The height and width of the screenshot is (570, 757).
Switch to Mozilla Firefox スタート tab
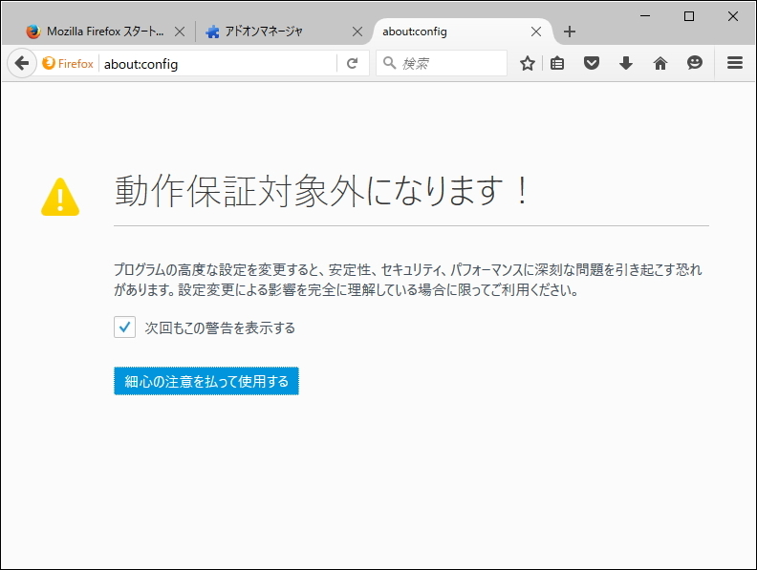click(x=105, y=32)
